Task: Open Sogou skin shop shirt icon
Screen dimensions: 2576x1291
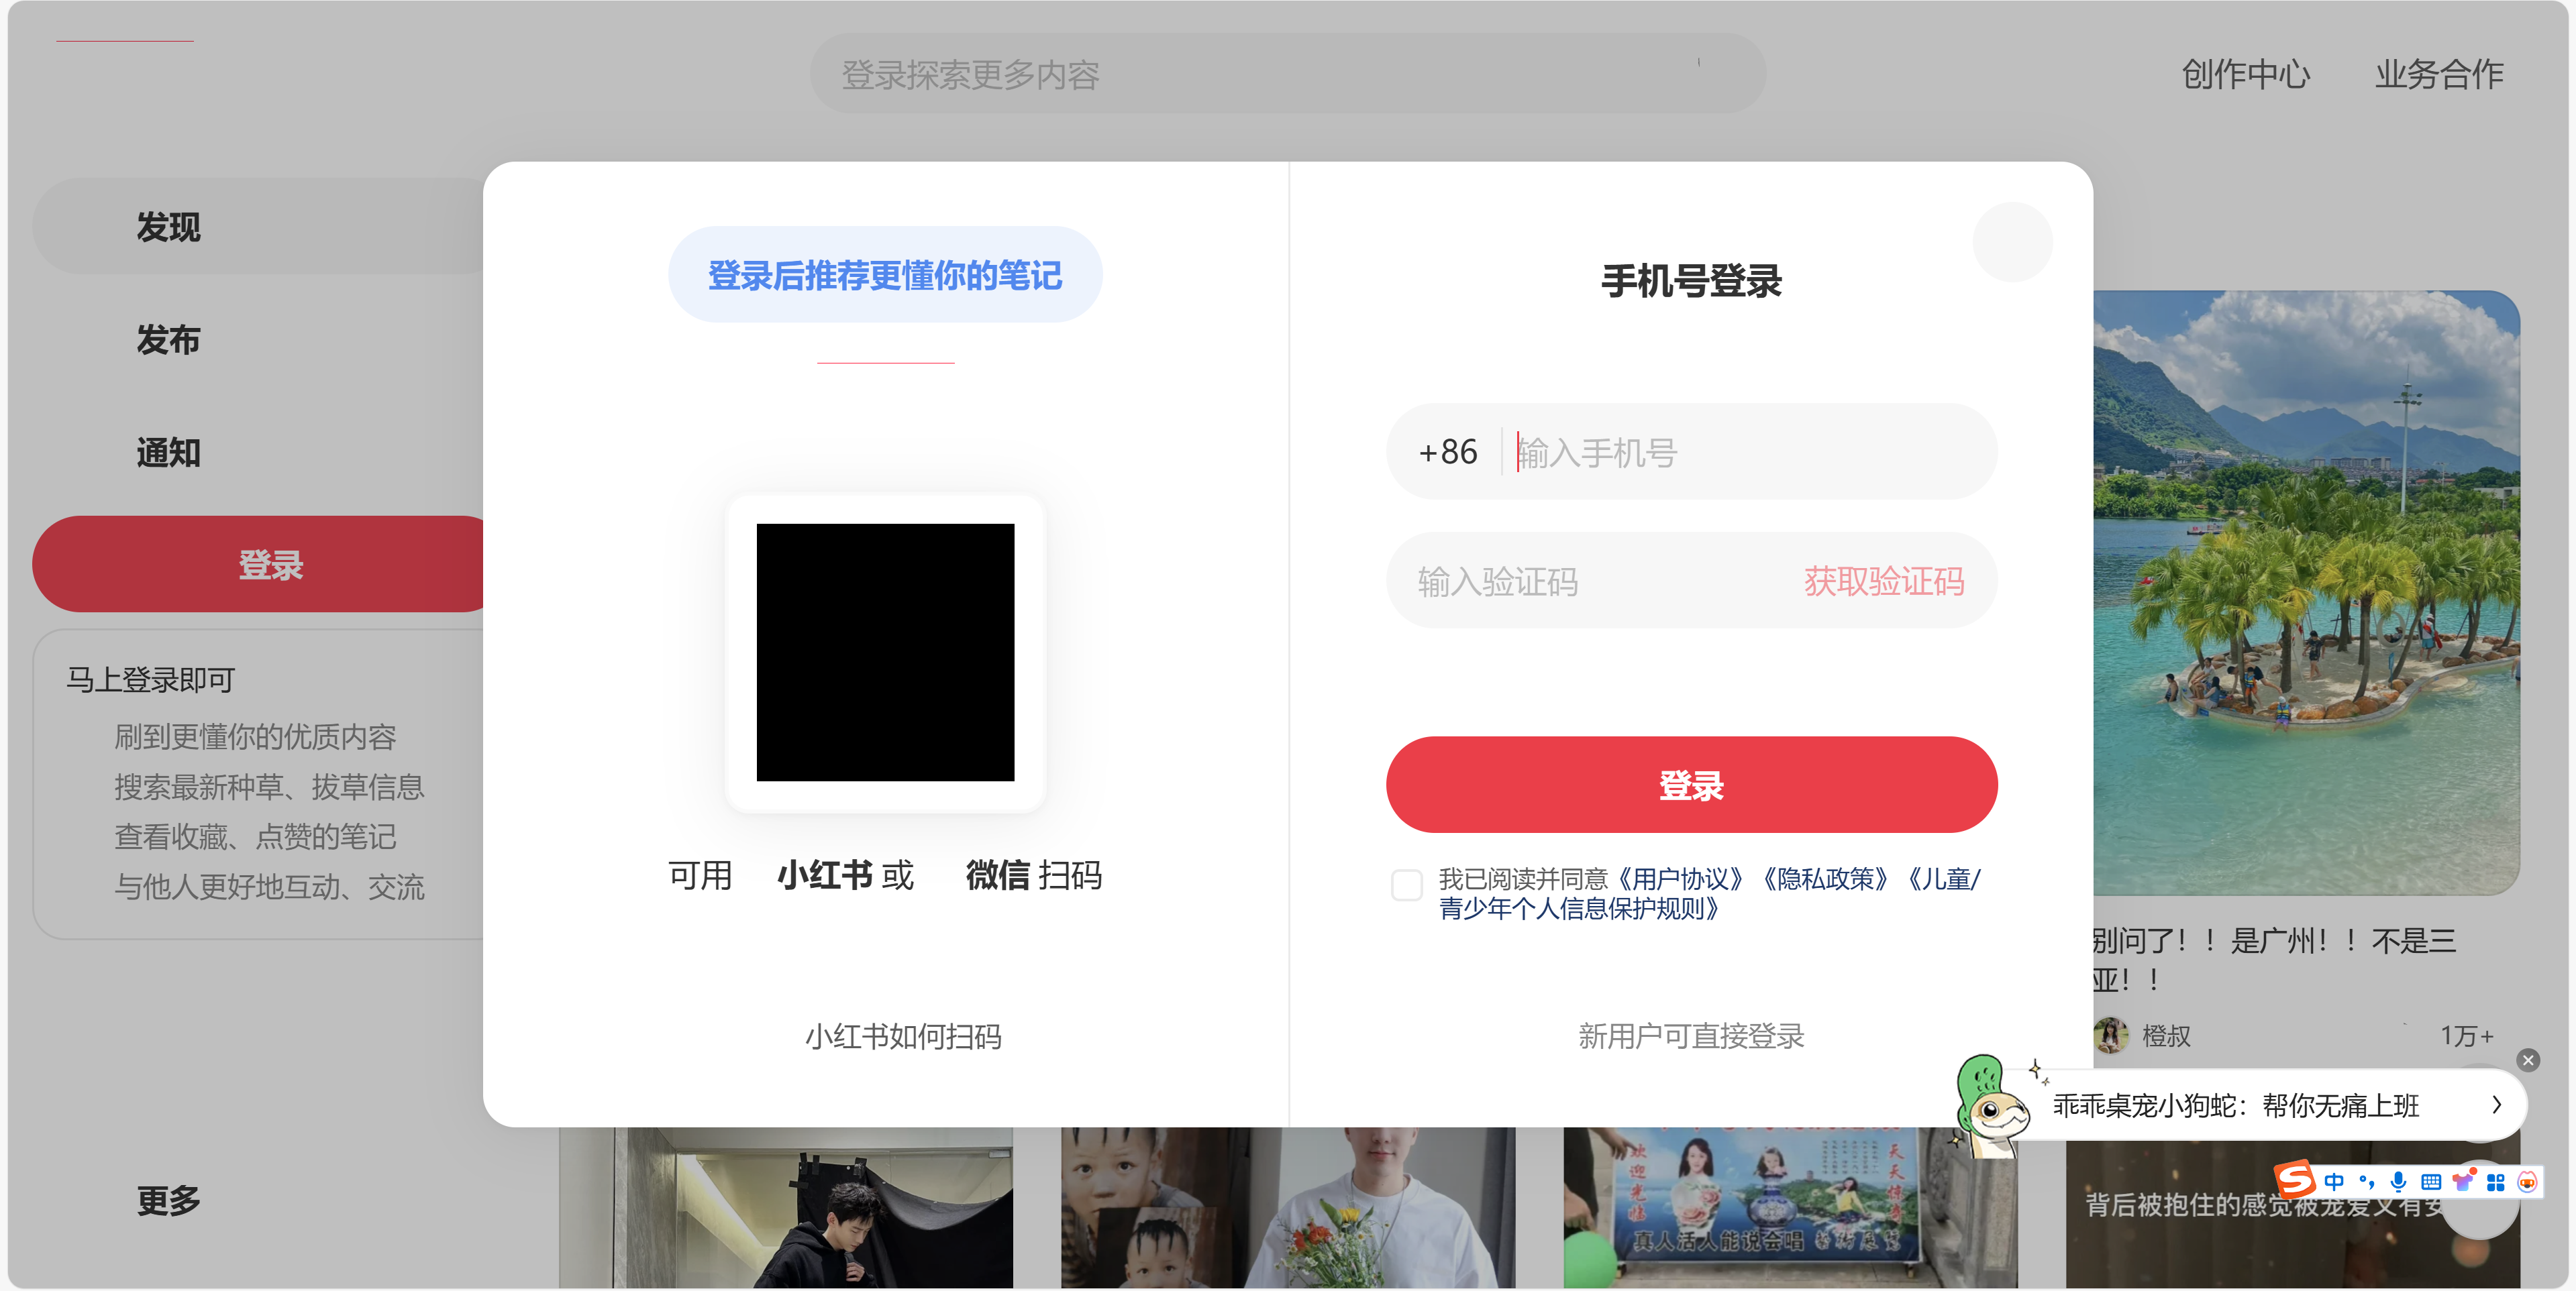Action: click(2463, 1181)
